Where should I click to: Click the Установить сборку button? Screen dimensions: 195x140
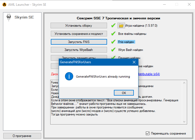tap(79, 26)
